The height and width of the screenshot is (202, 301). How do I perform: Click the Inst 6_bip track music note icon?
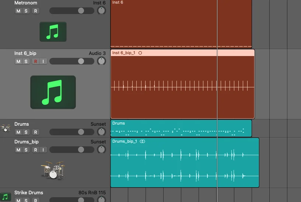tap(53, 92)
